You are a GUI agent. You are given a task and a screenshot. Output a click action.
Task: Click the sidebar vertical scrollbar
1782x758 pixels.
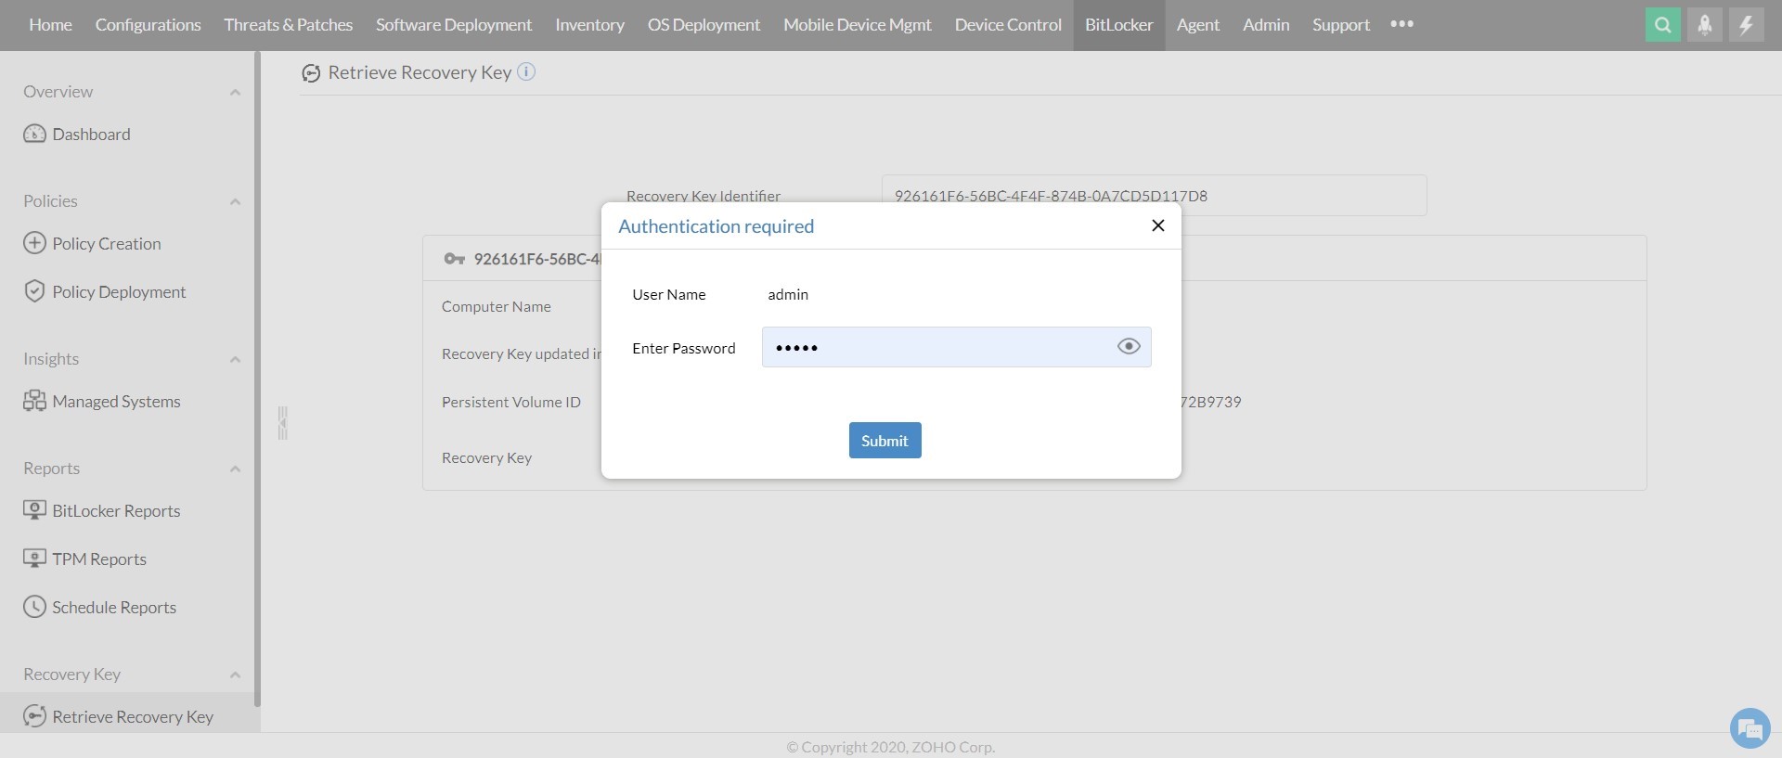(257, 380)
